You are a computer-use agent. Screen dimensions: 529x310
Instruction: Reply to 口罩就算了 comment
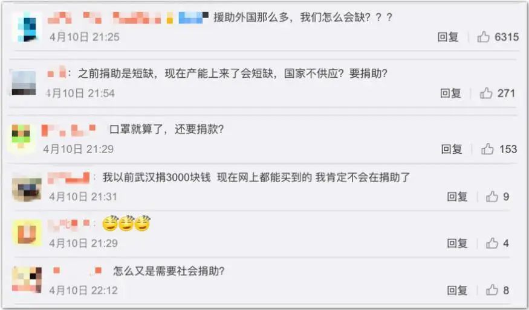point(452,149)
